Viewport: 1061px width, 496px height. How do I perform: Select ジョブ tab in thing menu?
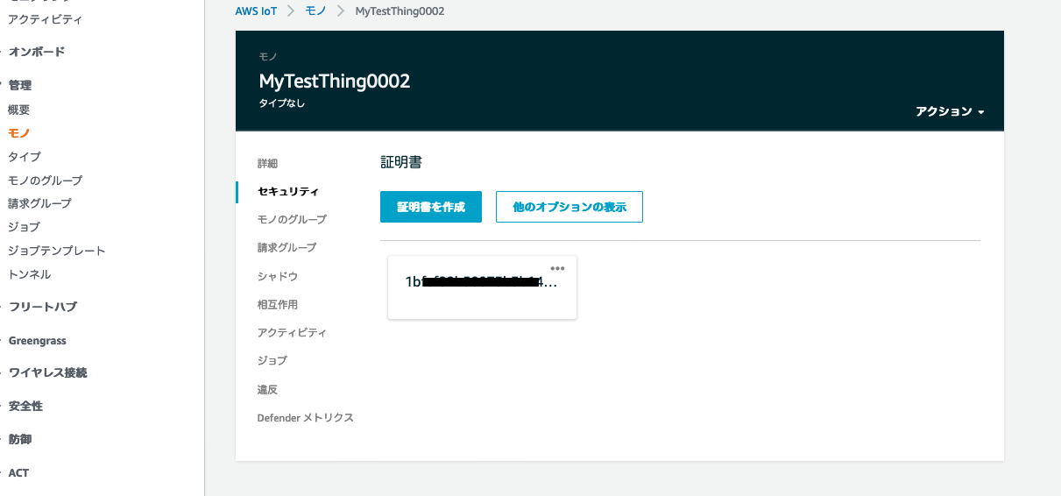(272, 360)
